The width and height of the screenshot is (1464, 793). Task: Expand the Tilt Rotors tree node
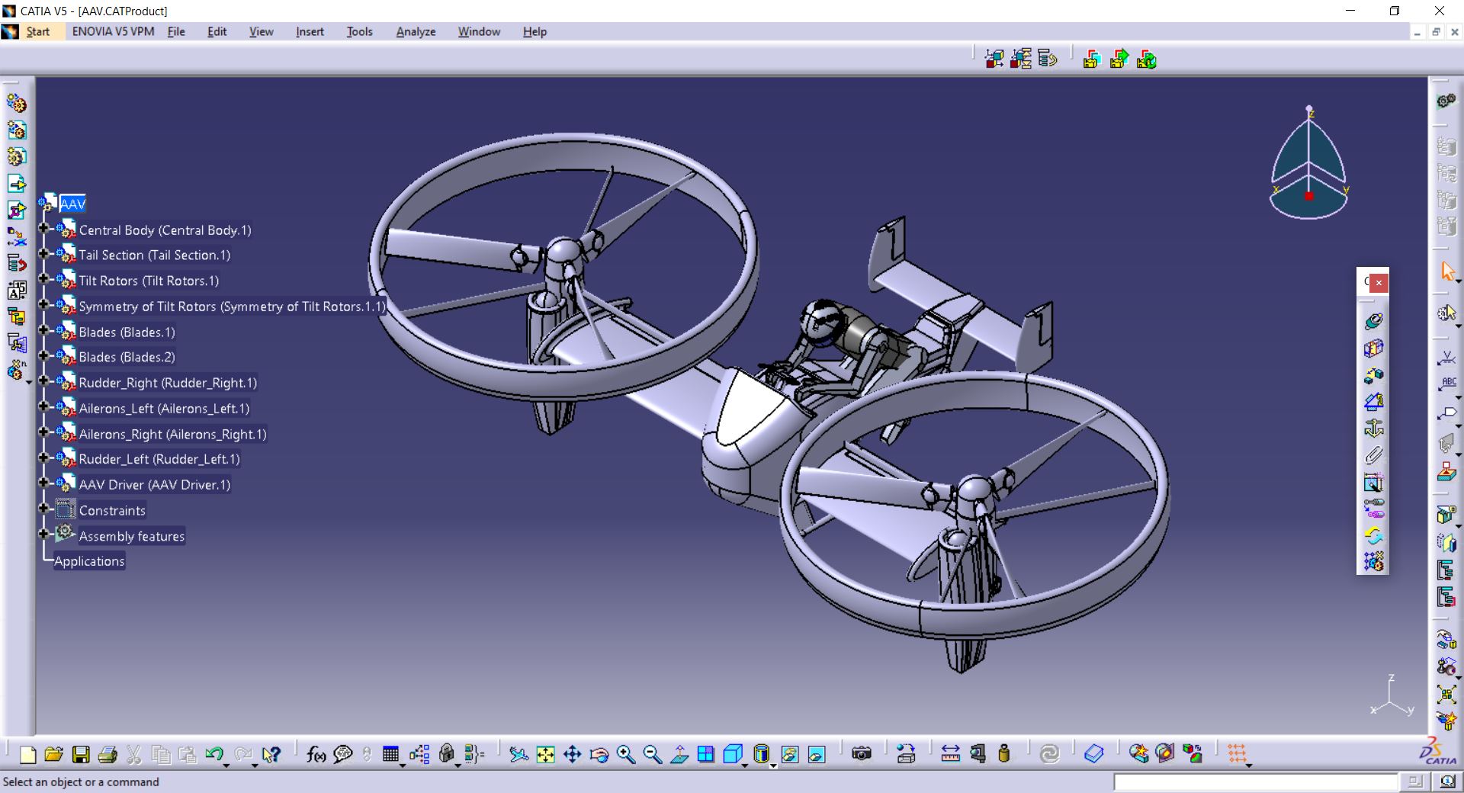(43, 279)
